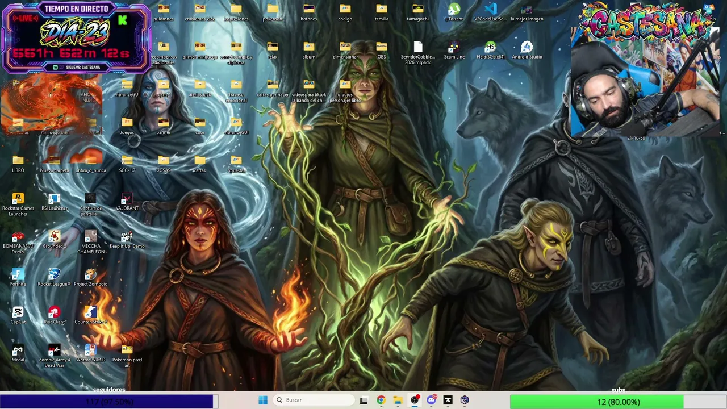The width and height of the screenshot is (727, 409).
Task: Select the LIBRO folder
Action: tap(18, 164)
